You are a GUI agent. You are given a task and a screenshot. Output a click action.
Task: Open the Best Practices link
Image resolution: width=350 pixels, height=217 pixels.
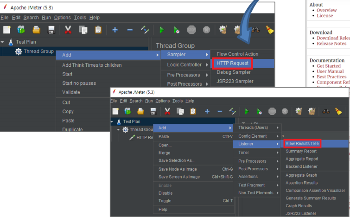pos(331,77)
